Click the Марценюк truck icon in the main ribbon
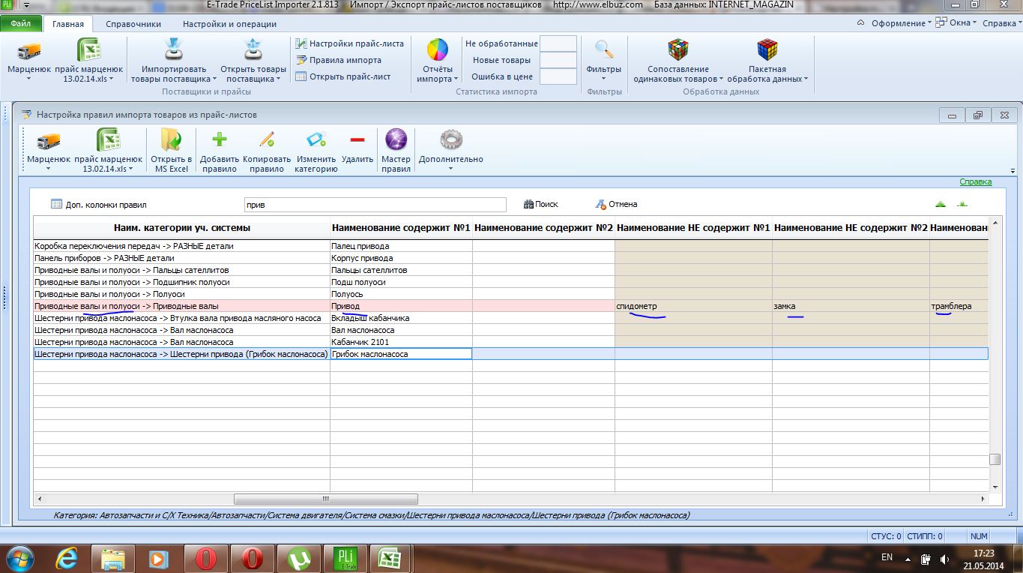This screenshot has width=1023, height=573. pyautogui.click(x=29, y=51)
